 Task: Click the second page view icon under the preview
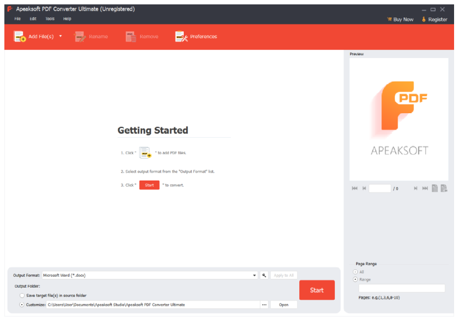click(x=444, y=188)
